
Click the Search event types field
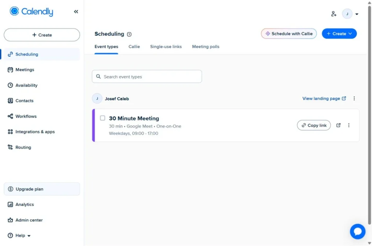(x=147, y=77)
